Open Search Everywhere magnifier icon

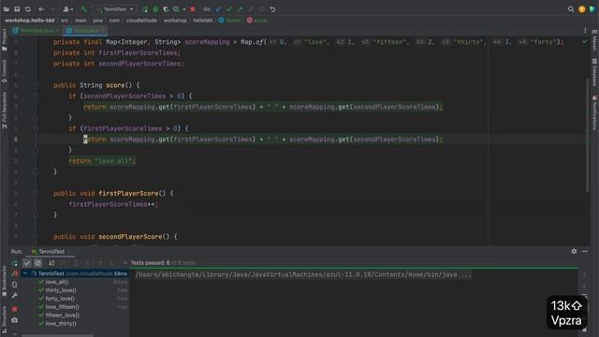tap(571, 9)
